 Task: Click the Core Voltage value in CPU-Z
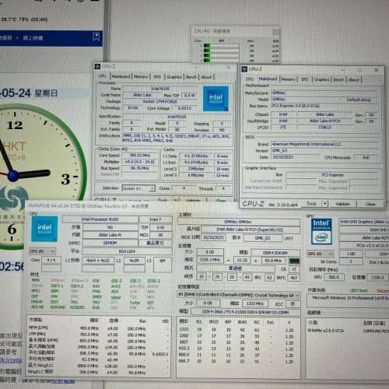tap(184, 108)
